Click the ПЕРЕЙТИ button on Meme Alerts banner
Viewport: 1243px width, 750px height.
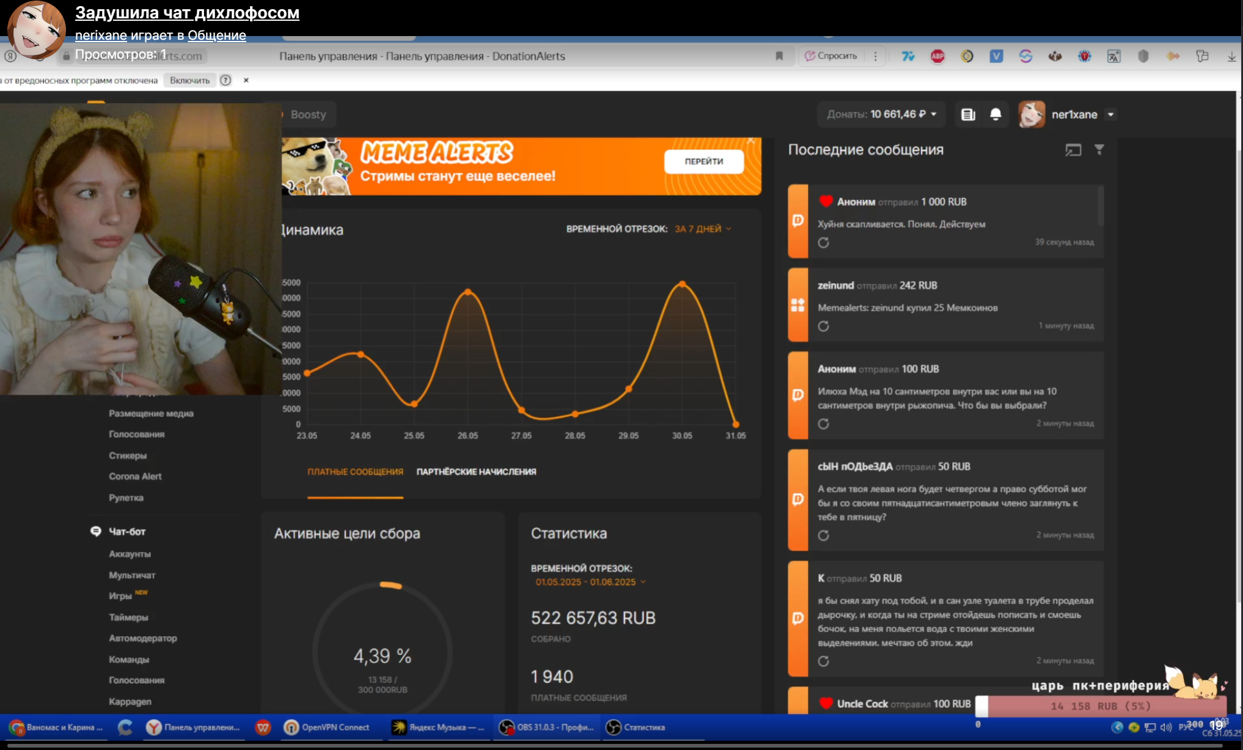tap(704, 161)
